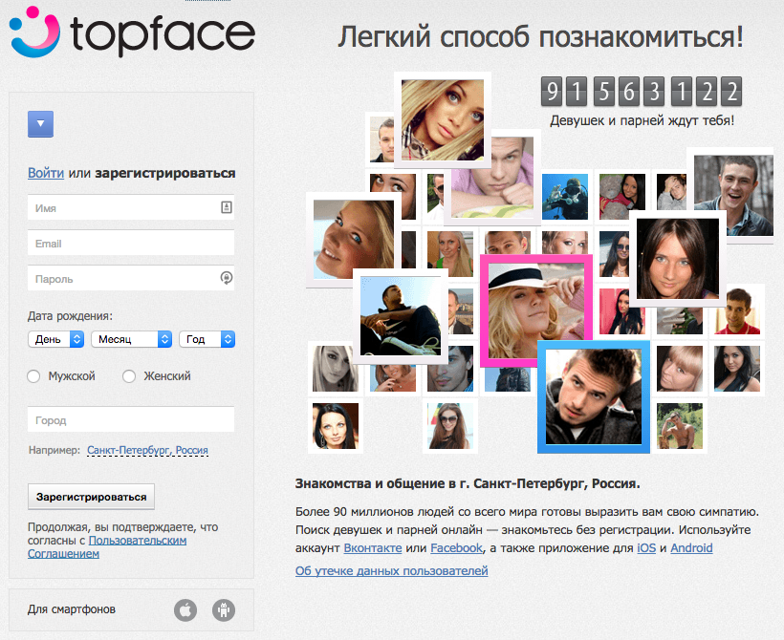Focus the Город input field
This screenshot has width=784, height=640.
[x=131, y=419]
